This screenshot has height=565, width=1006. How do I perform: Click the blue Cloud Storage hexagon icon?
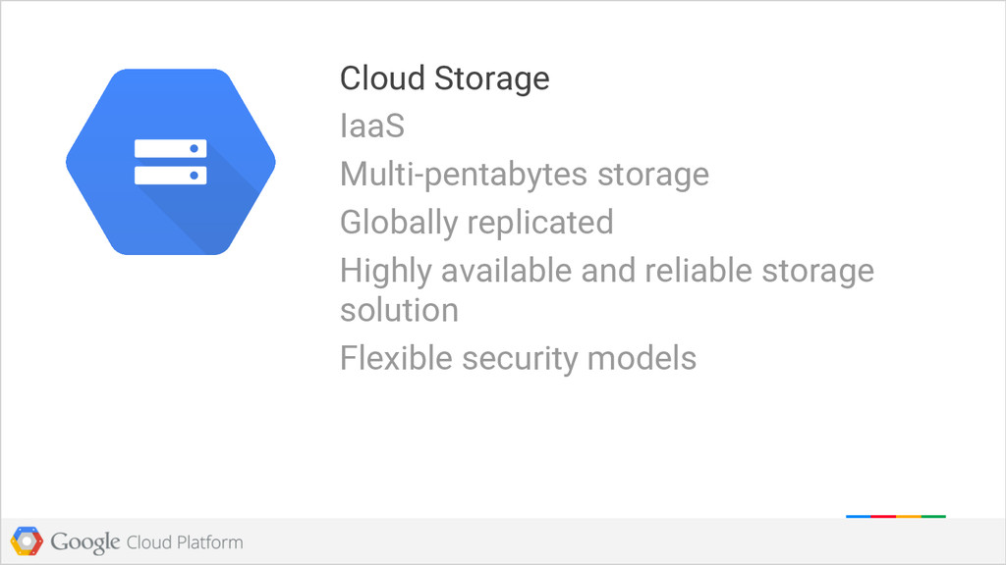tap(171, 162)
